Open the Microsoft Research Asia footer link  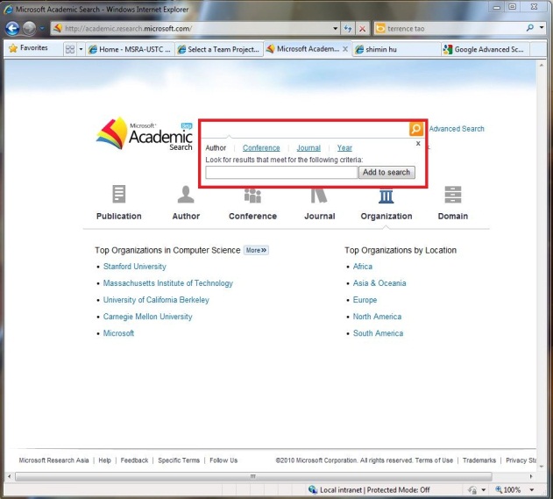click(53, 460)
